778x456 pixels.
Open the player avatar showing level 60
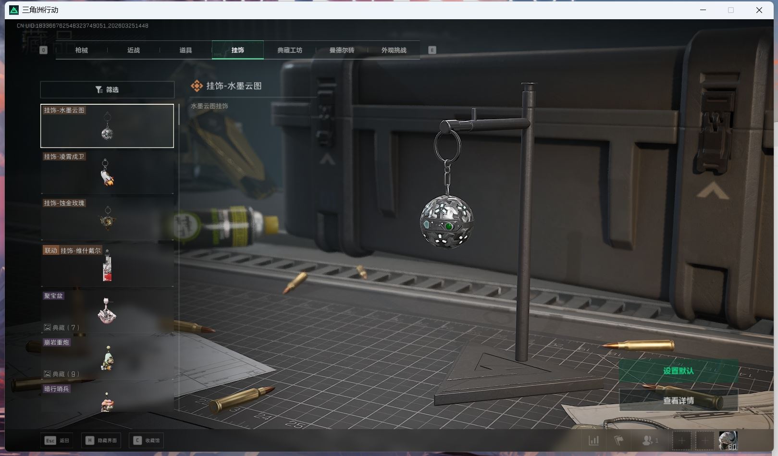pos(728,440)
